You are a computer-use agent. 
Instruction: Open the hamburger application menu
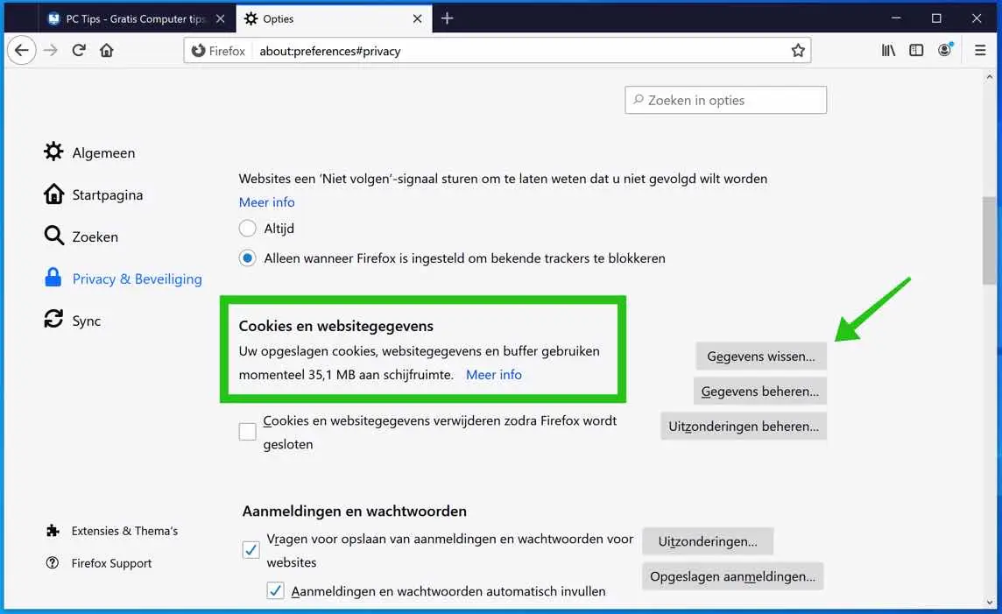[x=979, y=51]
